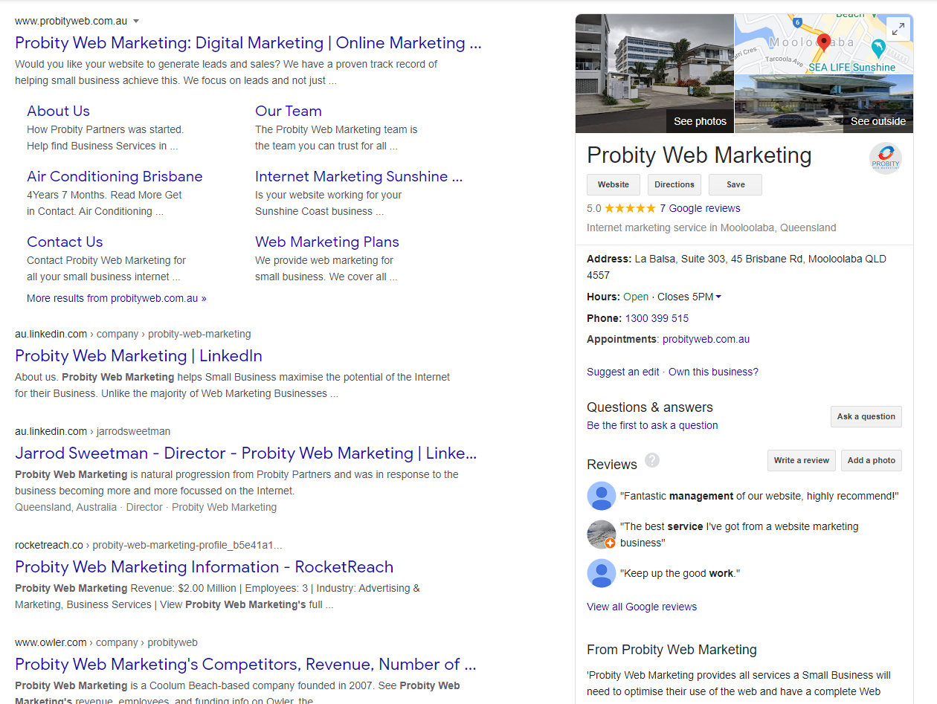The width and height of the screenshot is (937, 704).
Task: Expand opening hours next to Closes 5PM
Action: [718, 297]
